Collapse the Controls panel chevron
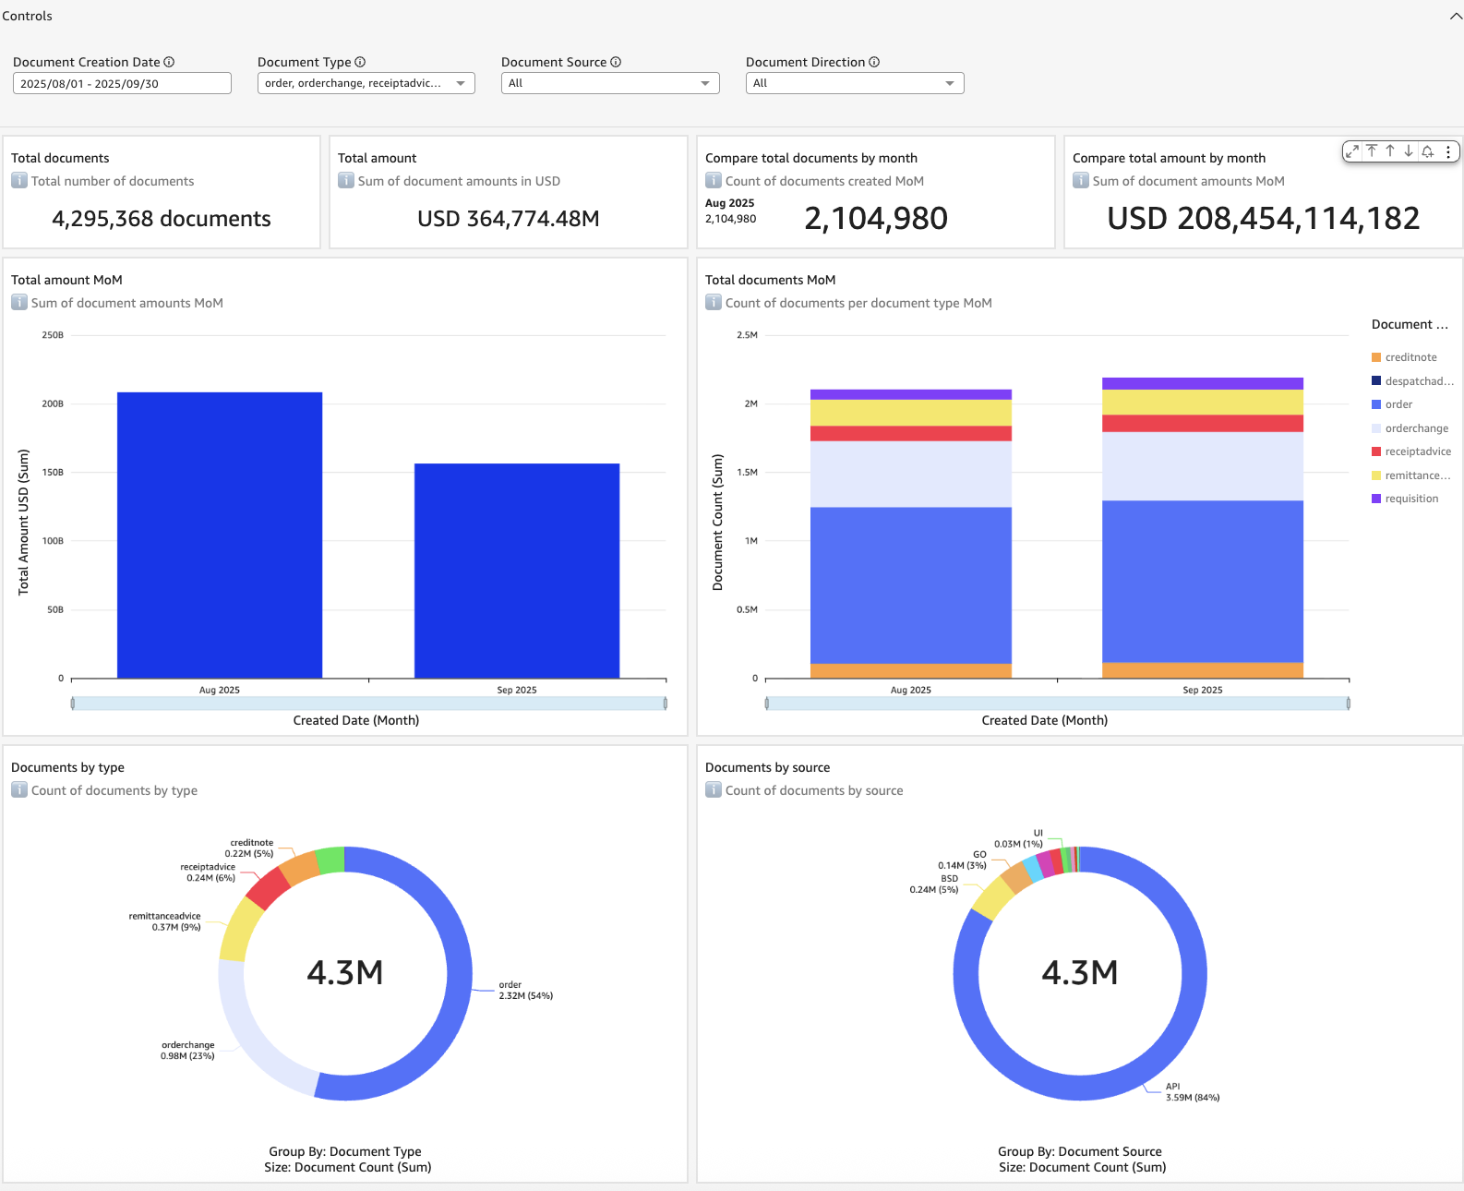This screenshot has width=1464, height=1191. coord(1456,16)
